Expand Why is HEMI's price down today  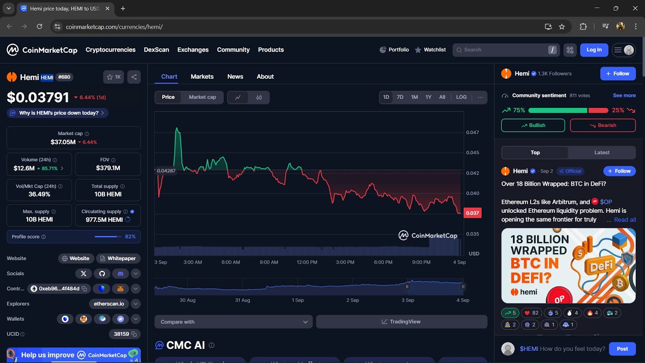point(57,113)
